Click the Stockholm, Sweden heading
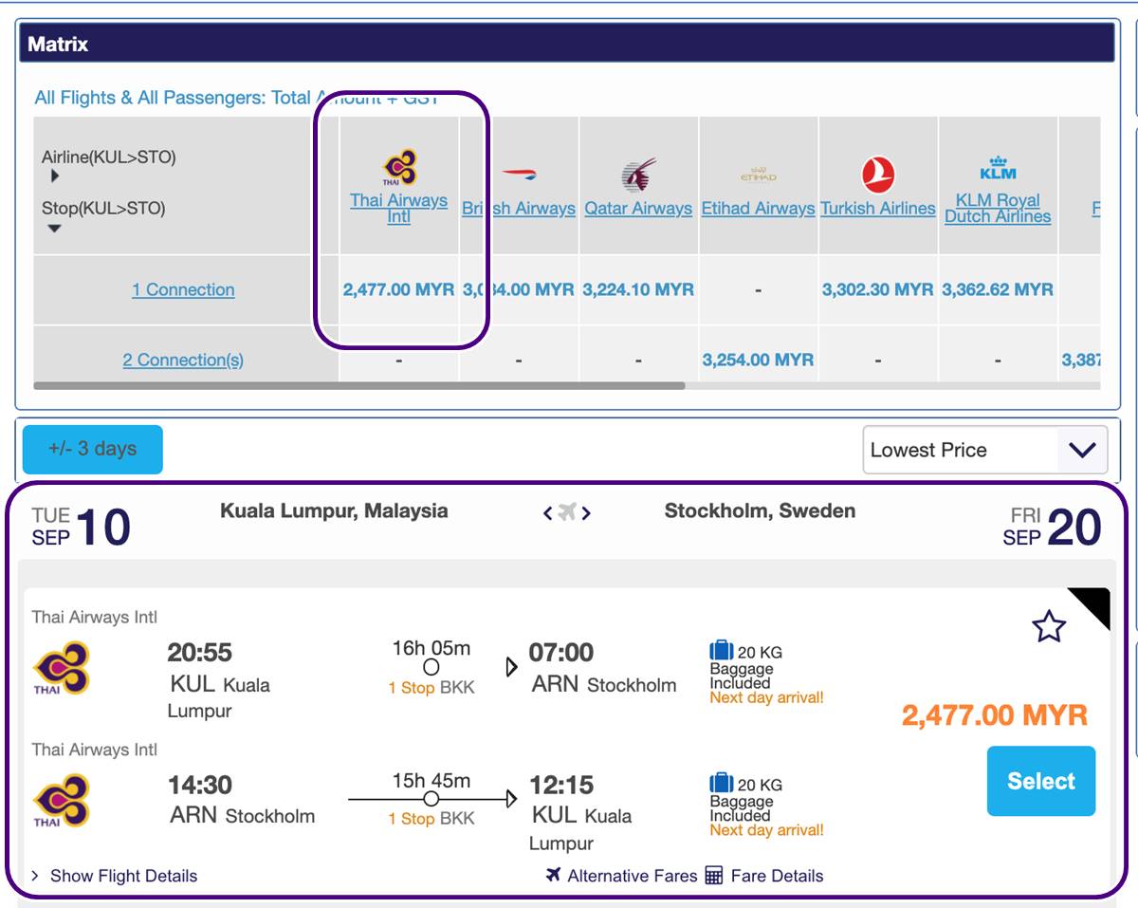This screenshot has height=908, width=1138. click(760, 511)
